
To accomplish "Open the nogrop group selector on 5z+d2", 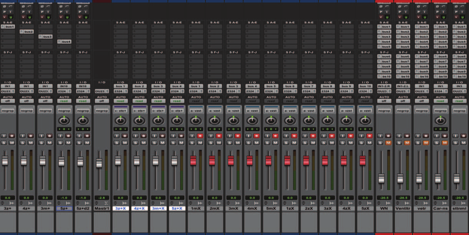I will 83,110.
